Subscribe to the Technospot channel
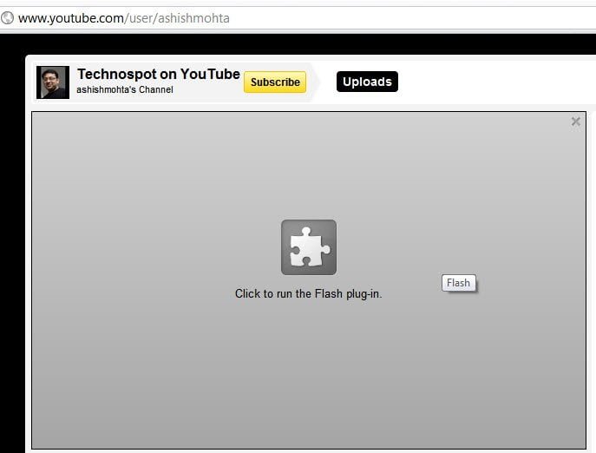 click(275, 82)
